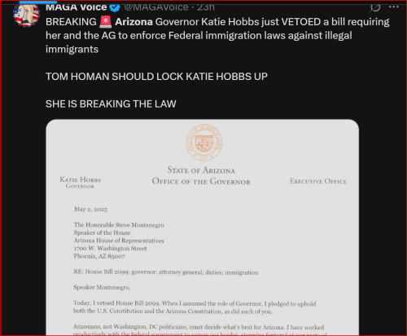Open the post via the 23h timestamp

206,7
